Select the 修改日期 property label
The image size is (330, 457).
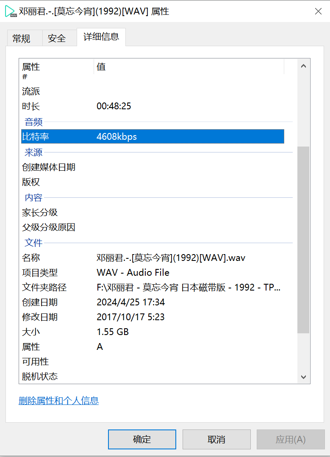pyautogui.click(x=40, y=317)
